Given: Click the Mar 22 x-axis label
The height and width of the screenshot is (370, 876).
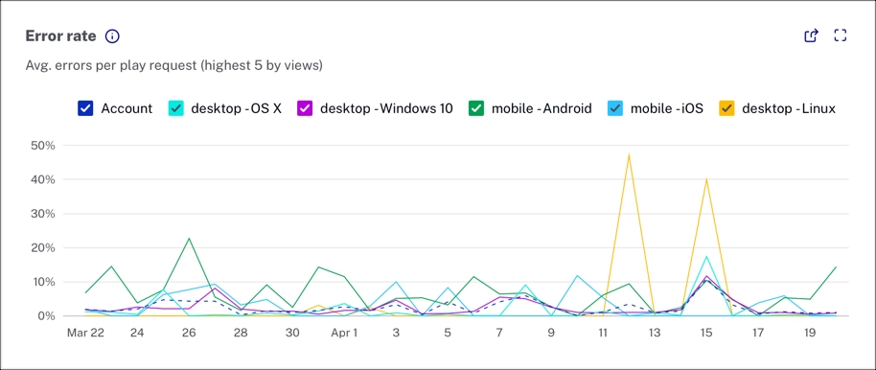Looking at the screenshot, I should point(85,333).
